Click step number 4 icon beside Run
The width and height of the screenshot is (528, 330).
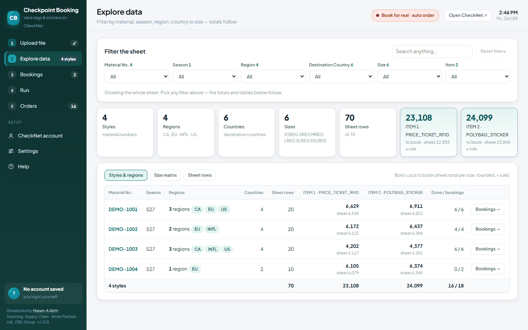(x=12, y=91)
